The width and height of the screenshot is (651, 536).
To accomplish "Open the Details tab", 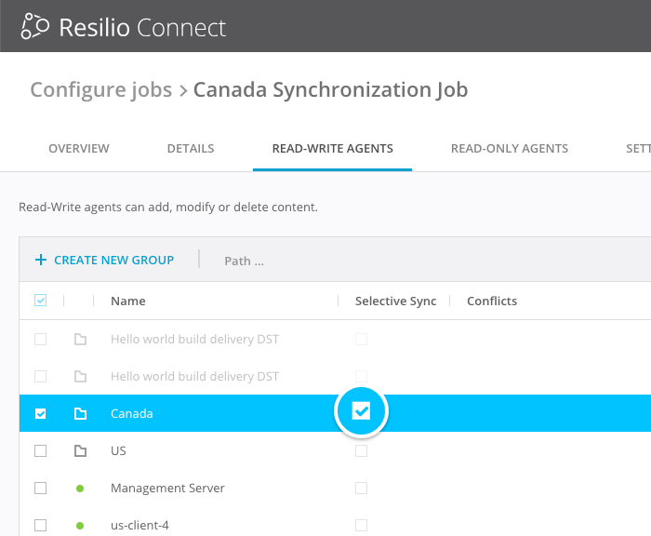I will point(191,148).
